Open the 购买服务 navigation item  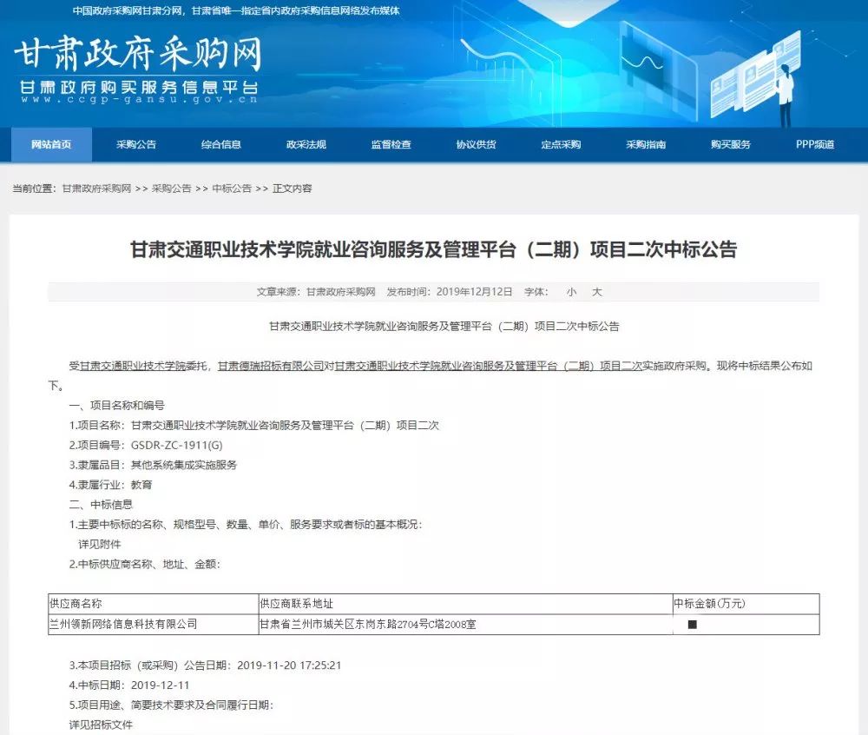click(730, 145)
